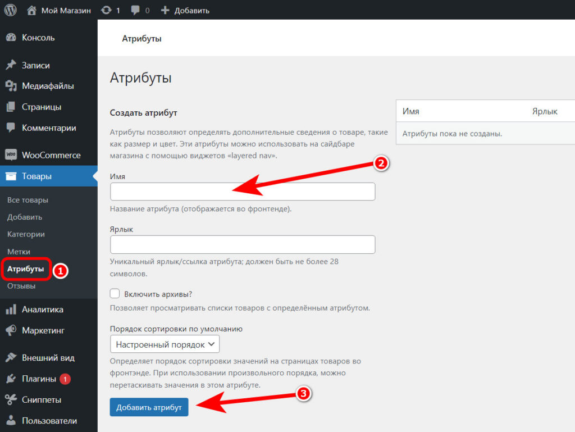This screenshot has width=575, height=432.
Task: Click the WordPress logo icon
Action: (10, 10)
